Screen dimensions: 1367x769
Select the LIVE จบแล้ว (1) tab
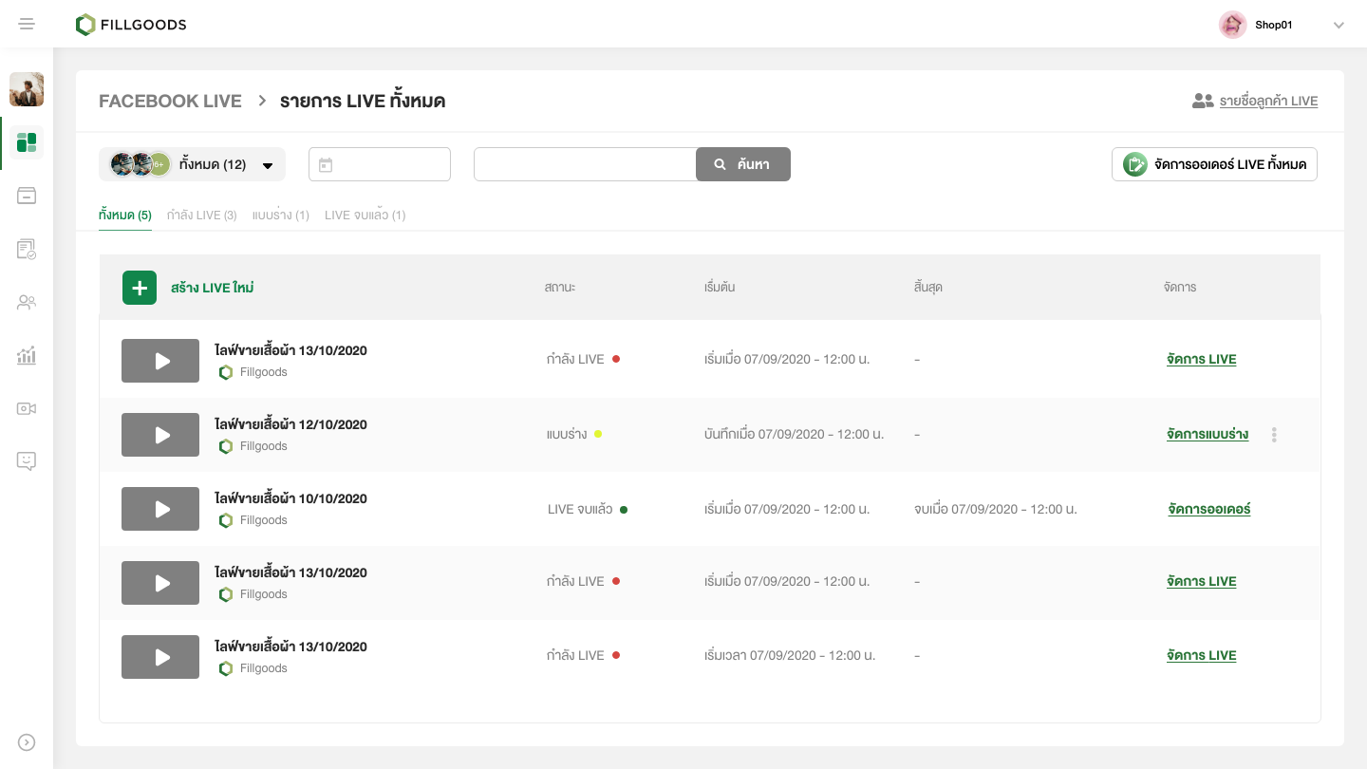click(365, 216)
